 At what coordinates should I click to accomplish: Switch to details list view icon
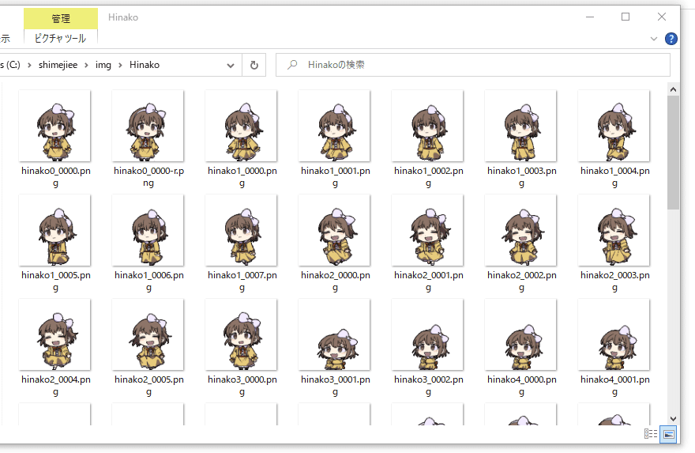click(x=650, y=433)
